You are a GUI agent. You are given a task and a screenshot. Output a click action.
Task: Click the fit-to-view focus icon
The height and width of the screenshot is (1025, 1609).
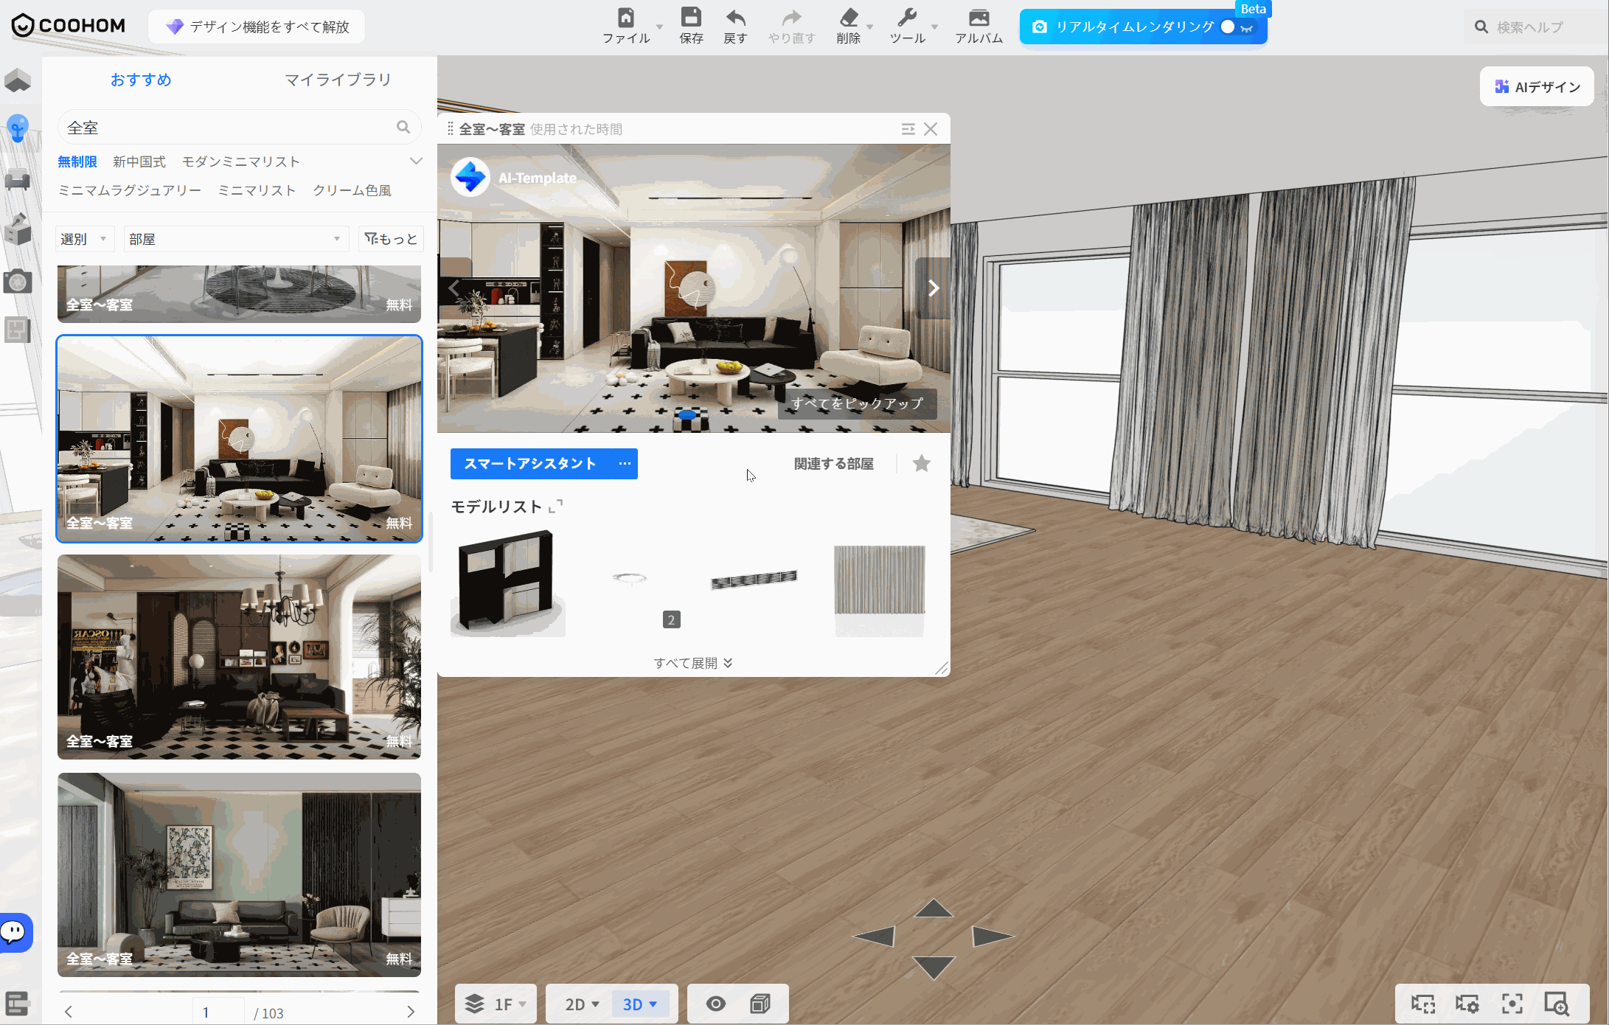coord(1512,1004)
